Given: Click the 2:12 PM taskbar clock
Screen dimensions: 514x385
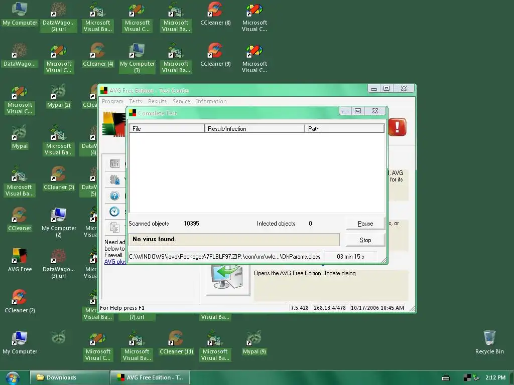Looking at the screenshot, I should tap(495, 377).
